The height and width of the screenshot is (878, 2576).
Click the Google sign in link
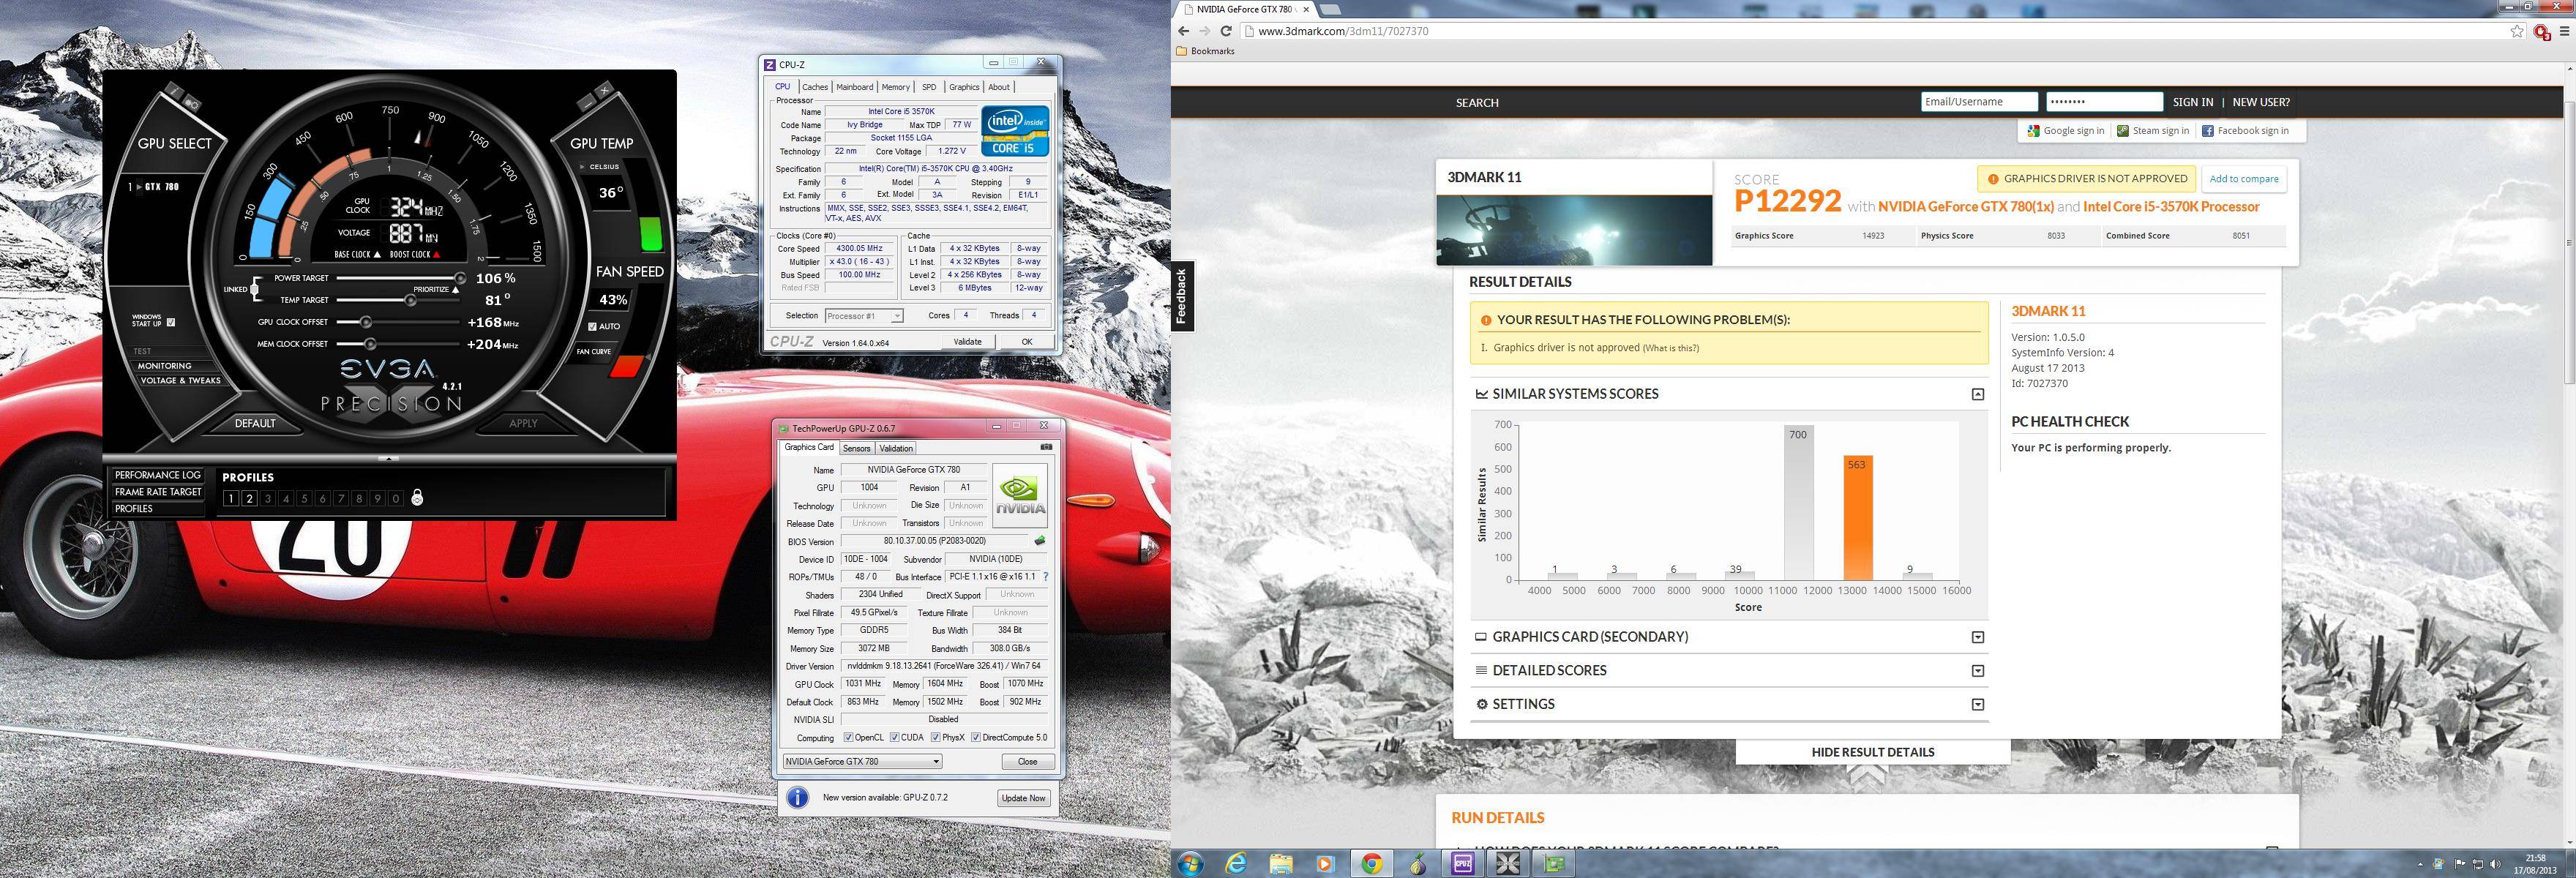click(x=2066, y=131)
